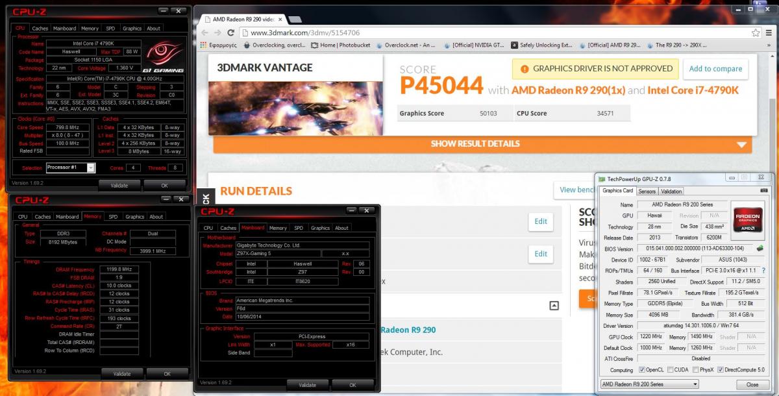779x396 pixels.
Task: Open CPU tab in the CPU-Z Memory window
Action: [x=23, y=217]
